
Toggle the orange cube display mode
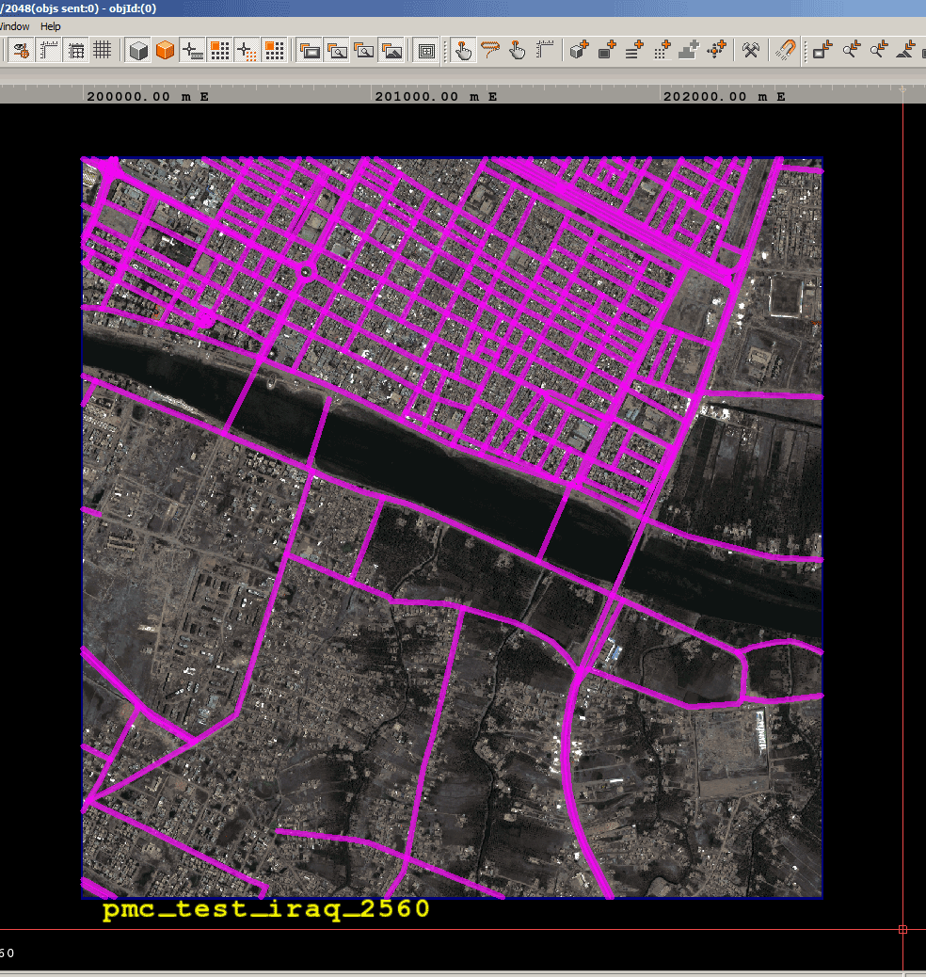point(165,51)
